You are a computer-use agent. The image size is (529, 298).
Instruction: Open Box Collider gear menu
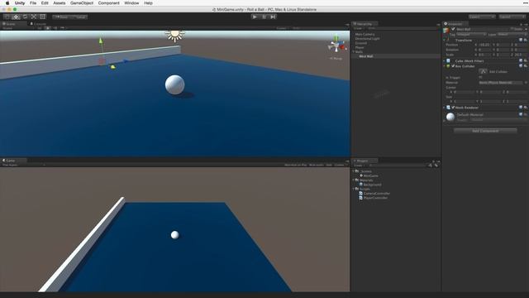526,66
